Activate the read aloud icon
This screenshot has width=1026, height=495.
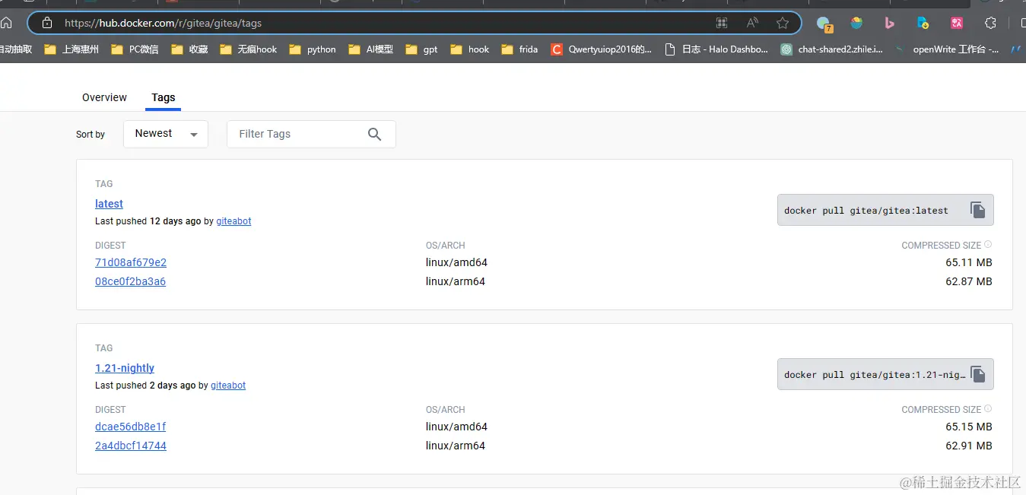tap(752, 23)
